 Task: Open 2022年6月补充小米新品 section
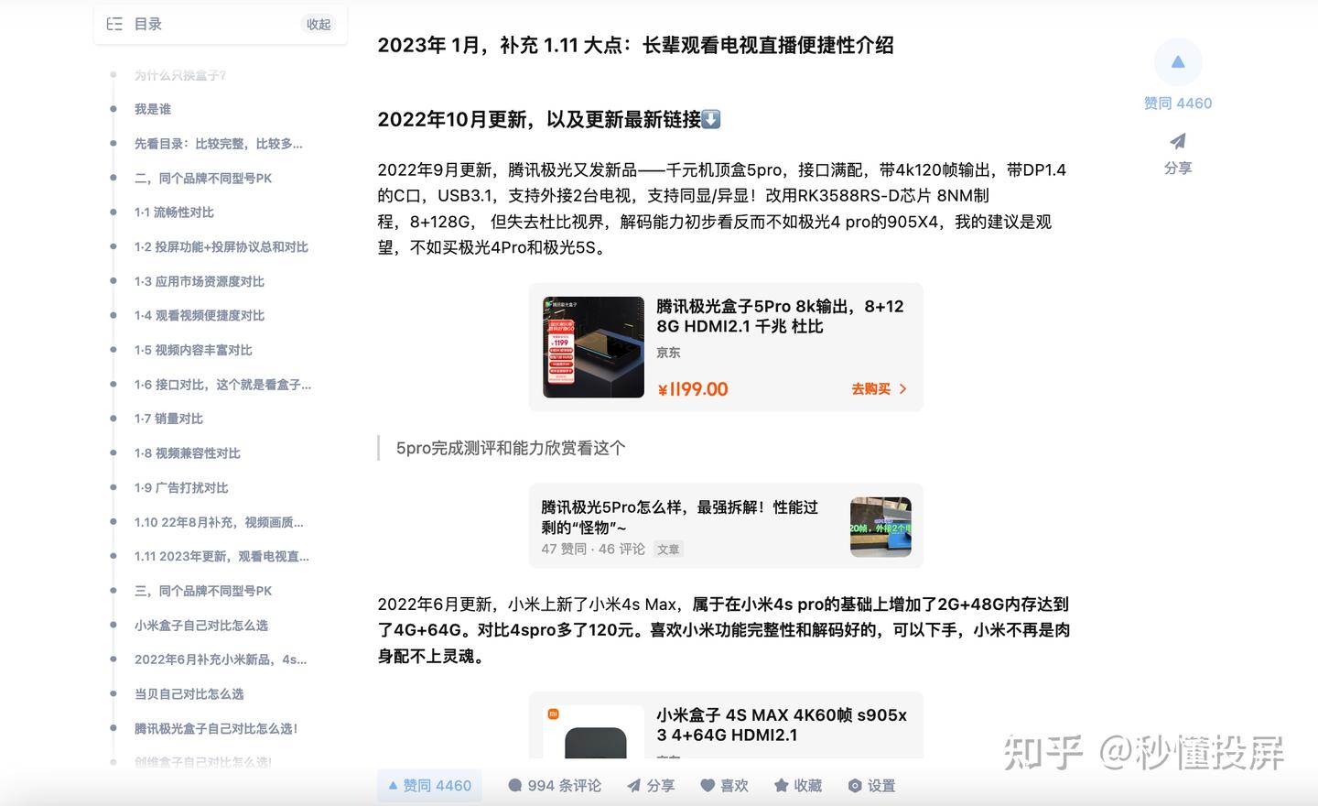tap(221, 659)
